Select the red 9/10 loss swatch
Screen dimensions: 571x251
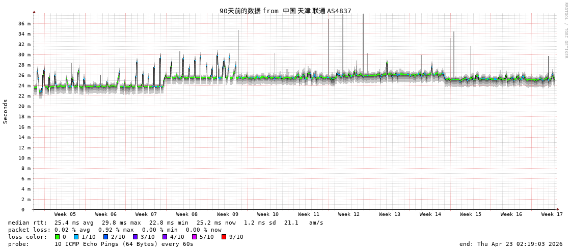point(224,237)
